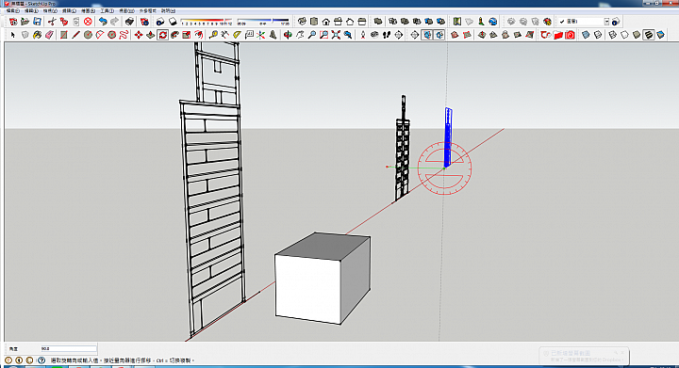
Task: Click the red Erase delete icon
Action: click(x=88, y=21)
